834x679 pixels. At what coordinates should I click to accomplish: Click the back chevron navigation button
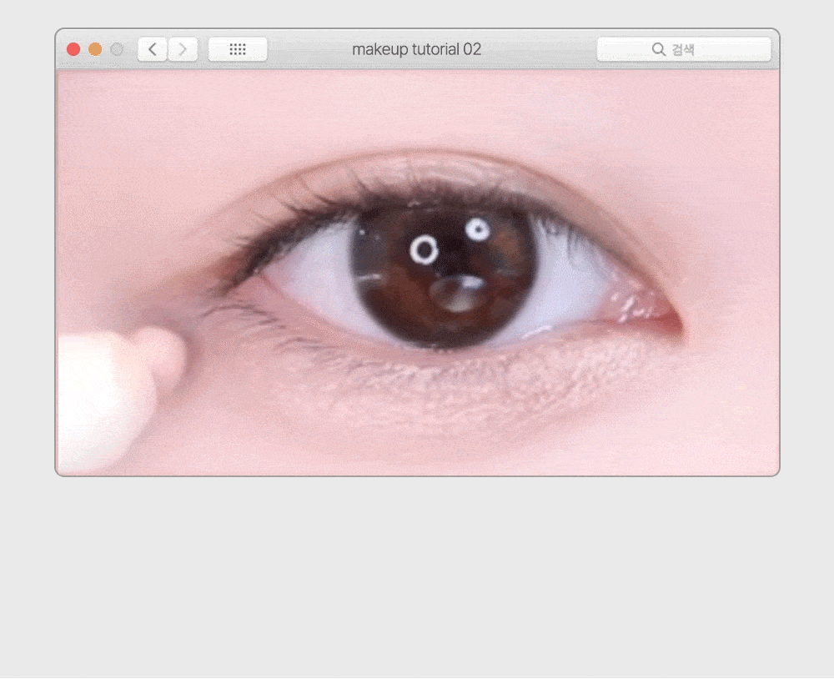click(152, 49)
